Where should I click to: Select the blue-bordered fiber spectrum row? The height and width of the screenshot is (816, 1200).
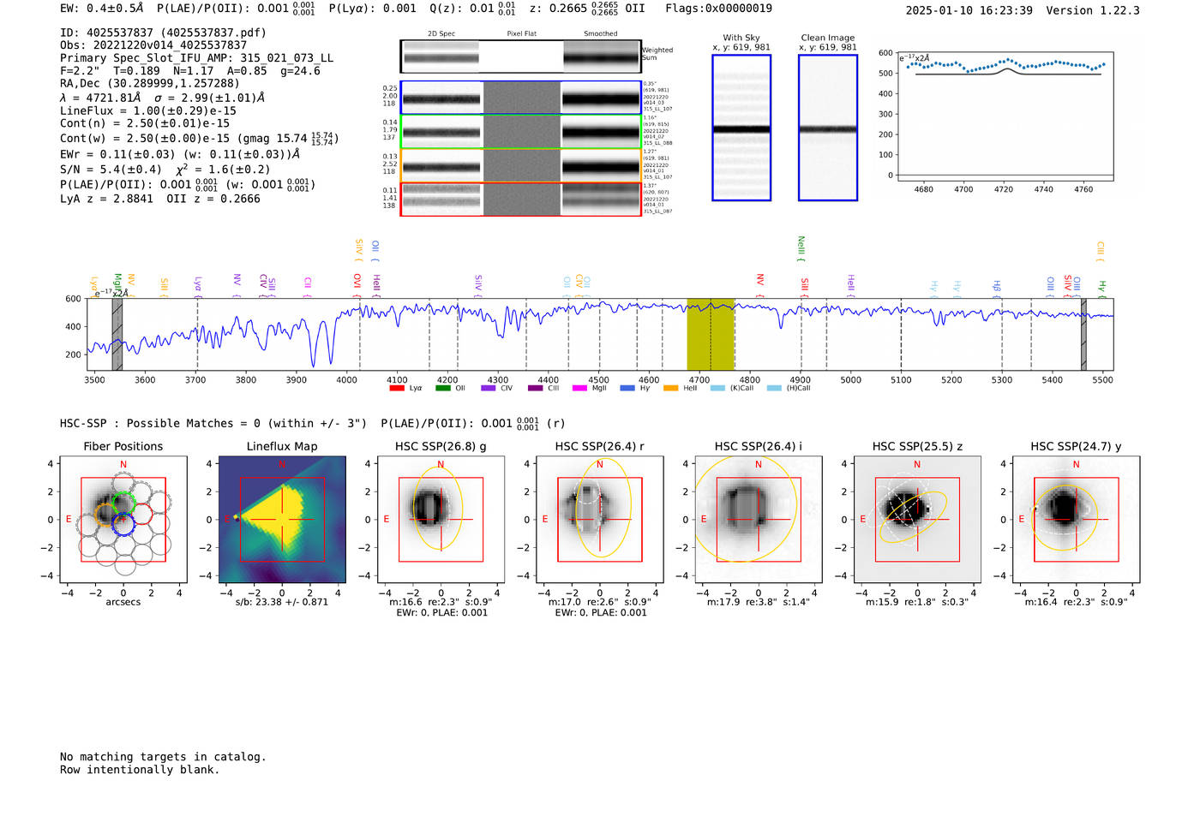tap(521, 98)
